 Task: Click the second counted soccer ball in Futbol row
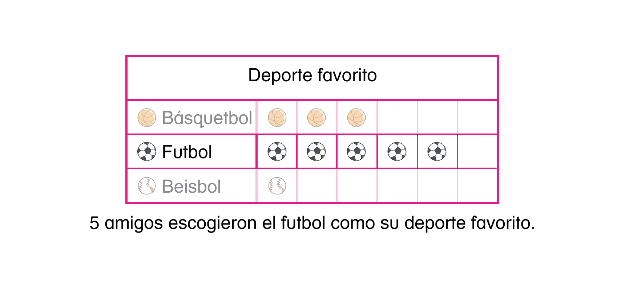(316, 152)
